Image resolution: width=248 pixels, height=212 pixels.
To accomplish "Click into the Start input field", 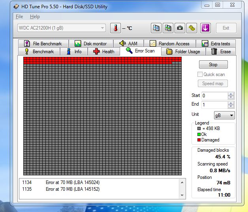I will click(x=214, y=96).
